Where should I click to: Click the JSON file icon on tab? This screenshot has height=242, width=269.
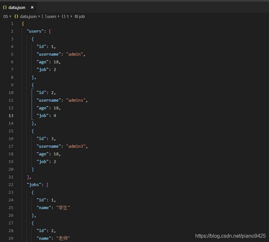pos(5,7)
